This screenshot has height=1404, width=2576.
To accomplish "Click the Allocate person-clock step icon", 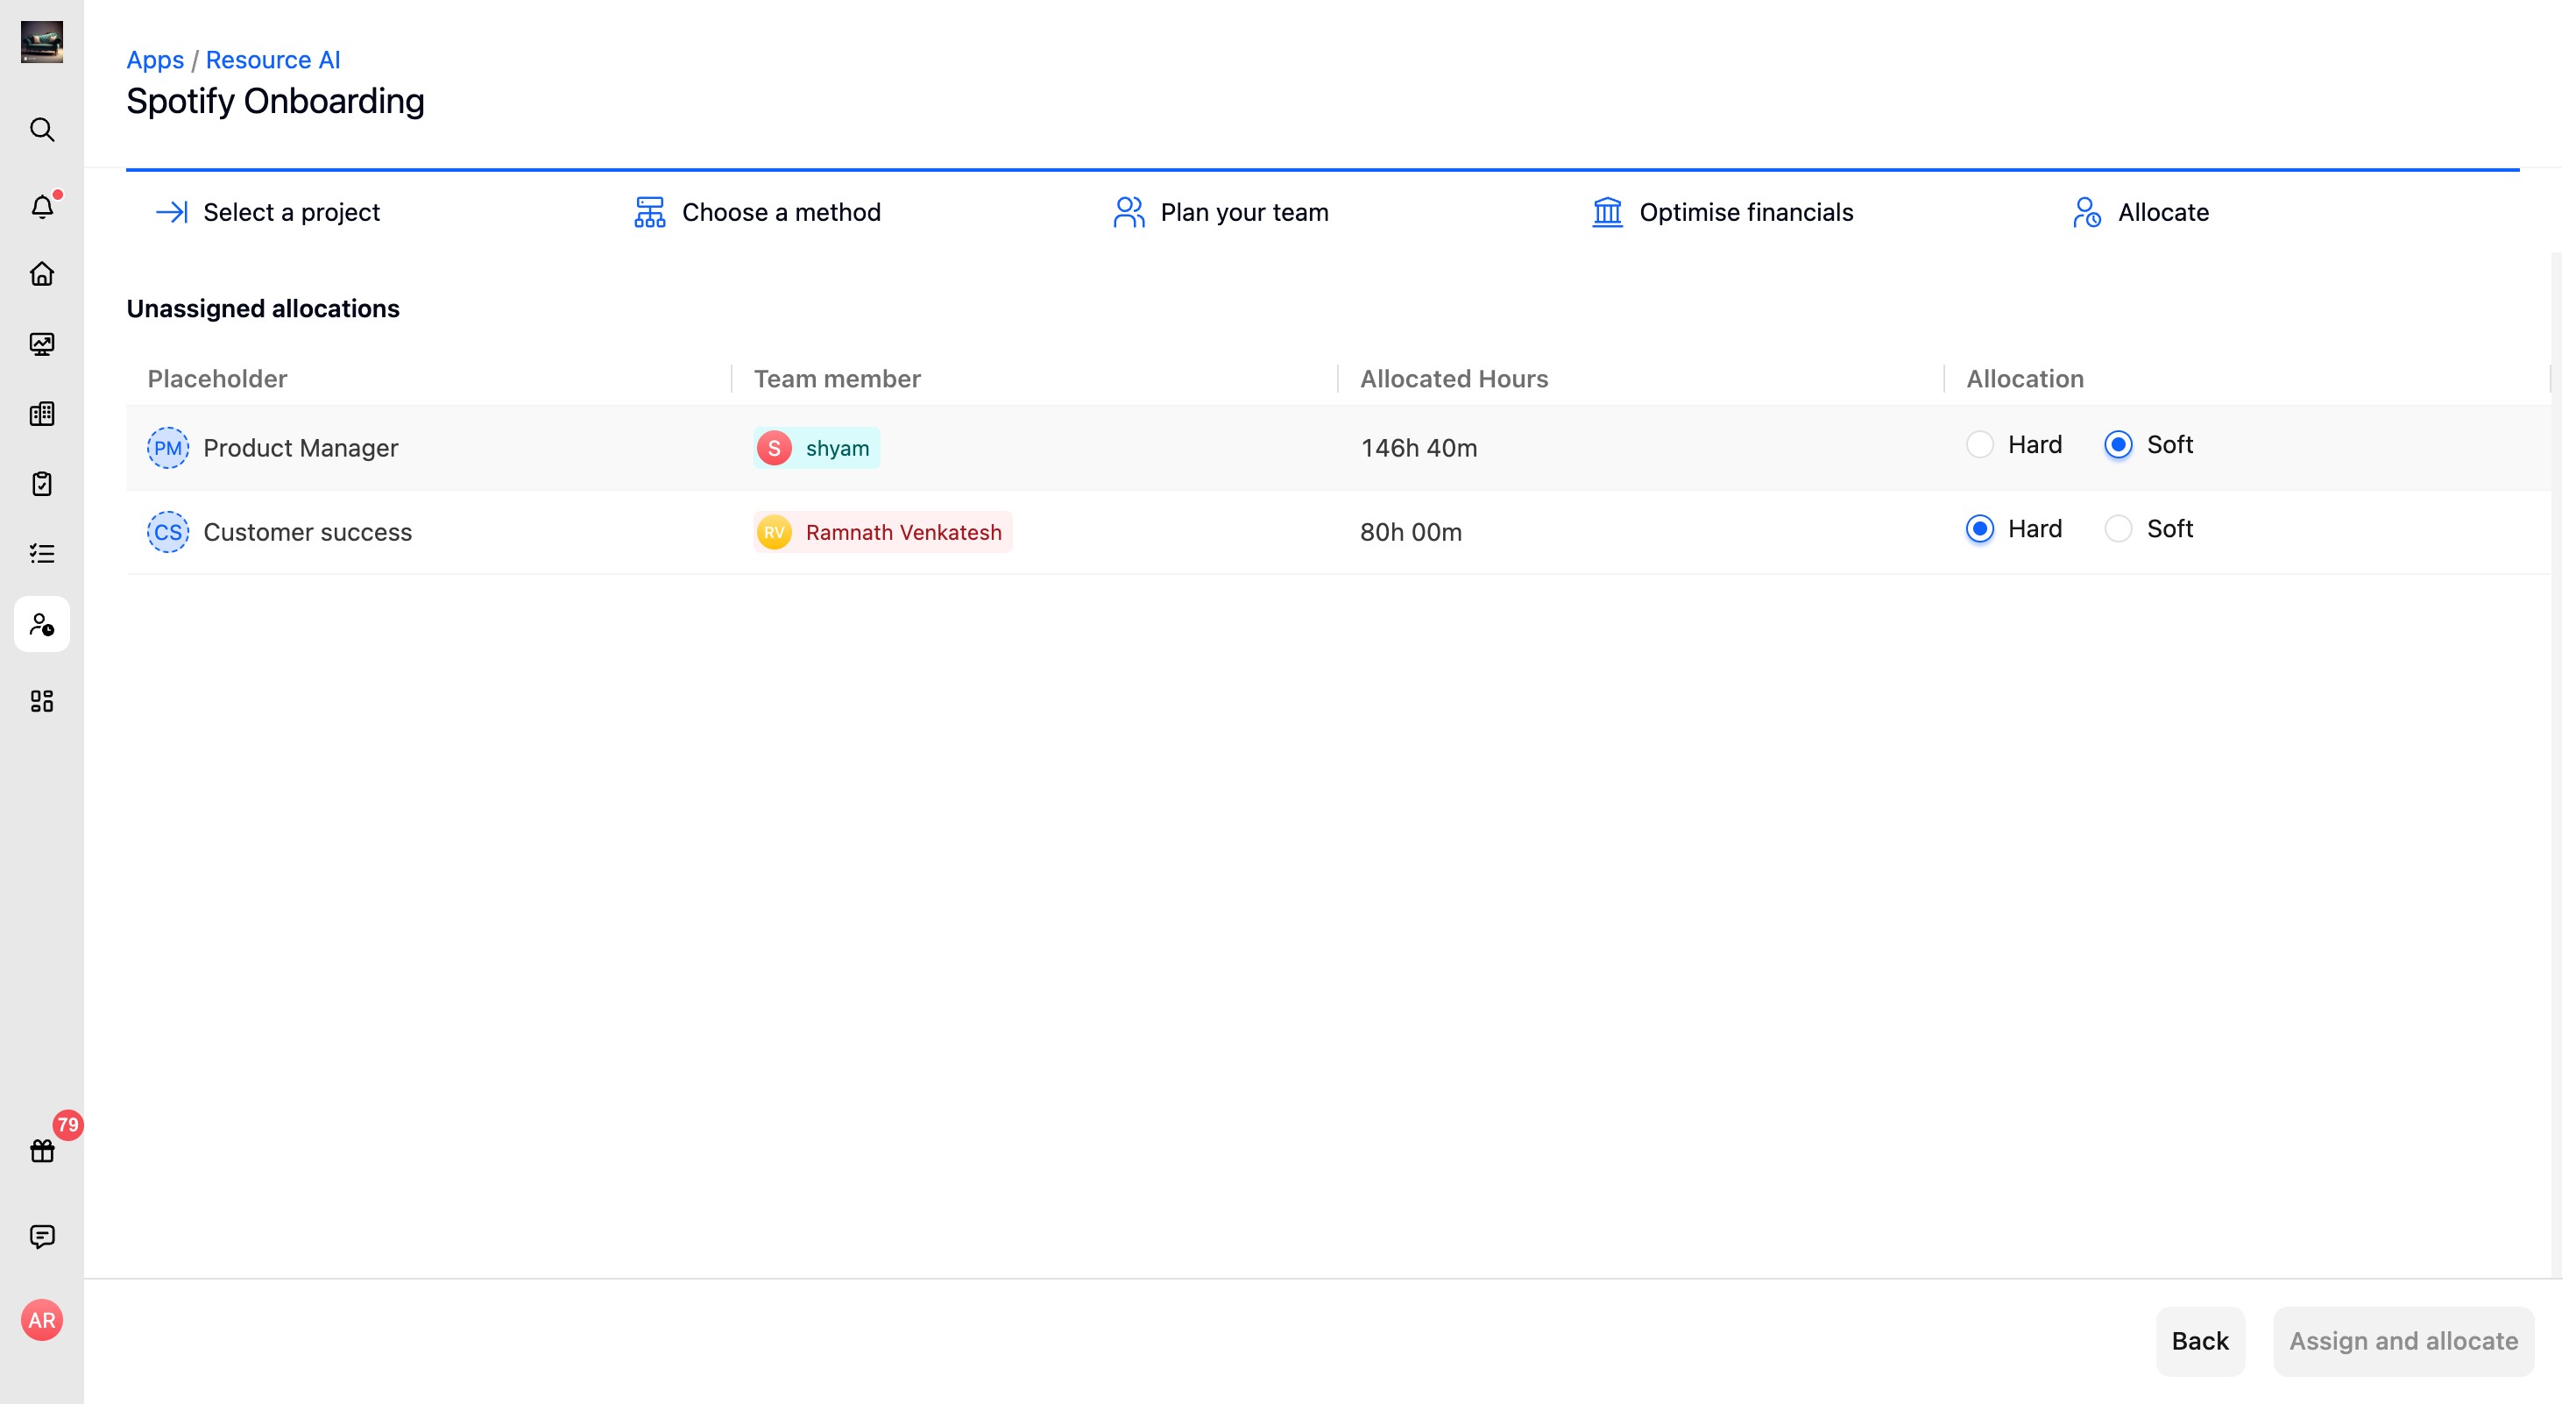I will 2087,212.
